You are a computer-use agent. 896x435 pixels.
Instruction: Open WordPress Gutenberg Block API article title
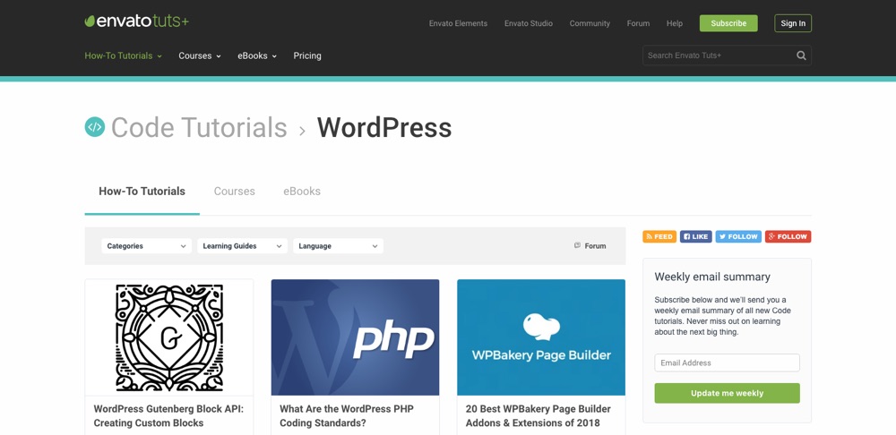(168, 416)
